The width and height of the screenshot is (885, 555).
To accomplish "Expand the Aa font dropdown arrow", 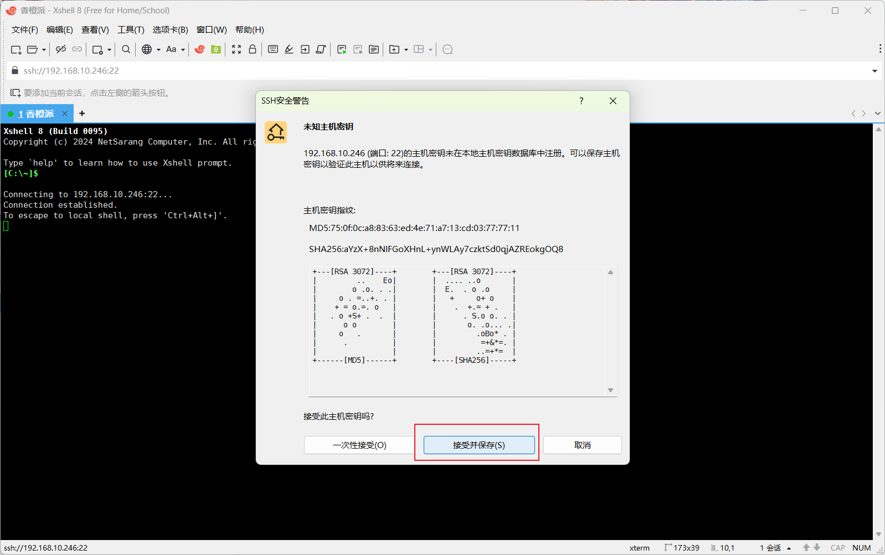I will pyautogui.click(x=183, y=50).
